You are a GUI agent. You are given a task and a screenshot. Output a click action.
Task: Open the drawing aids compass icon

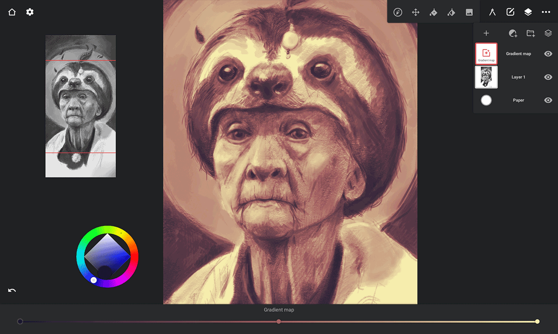492,12
